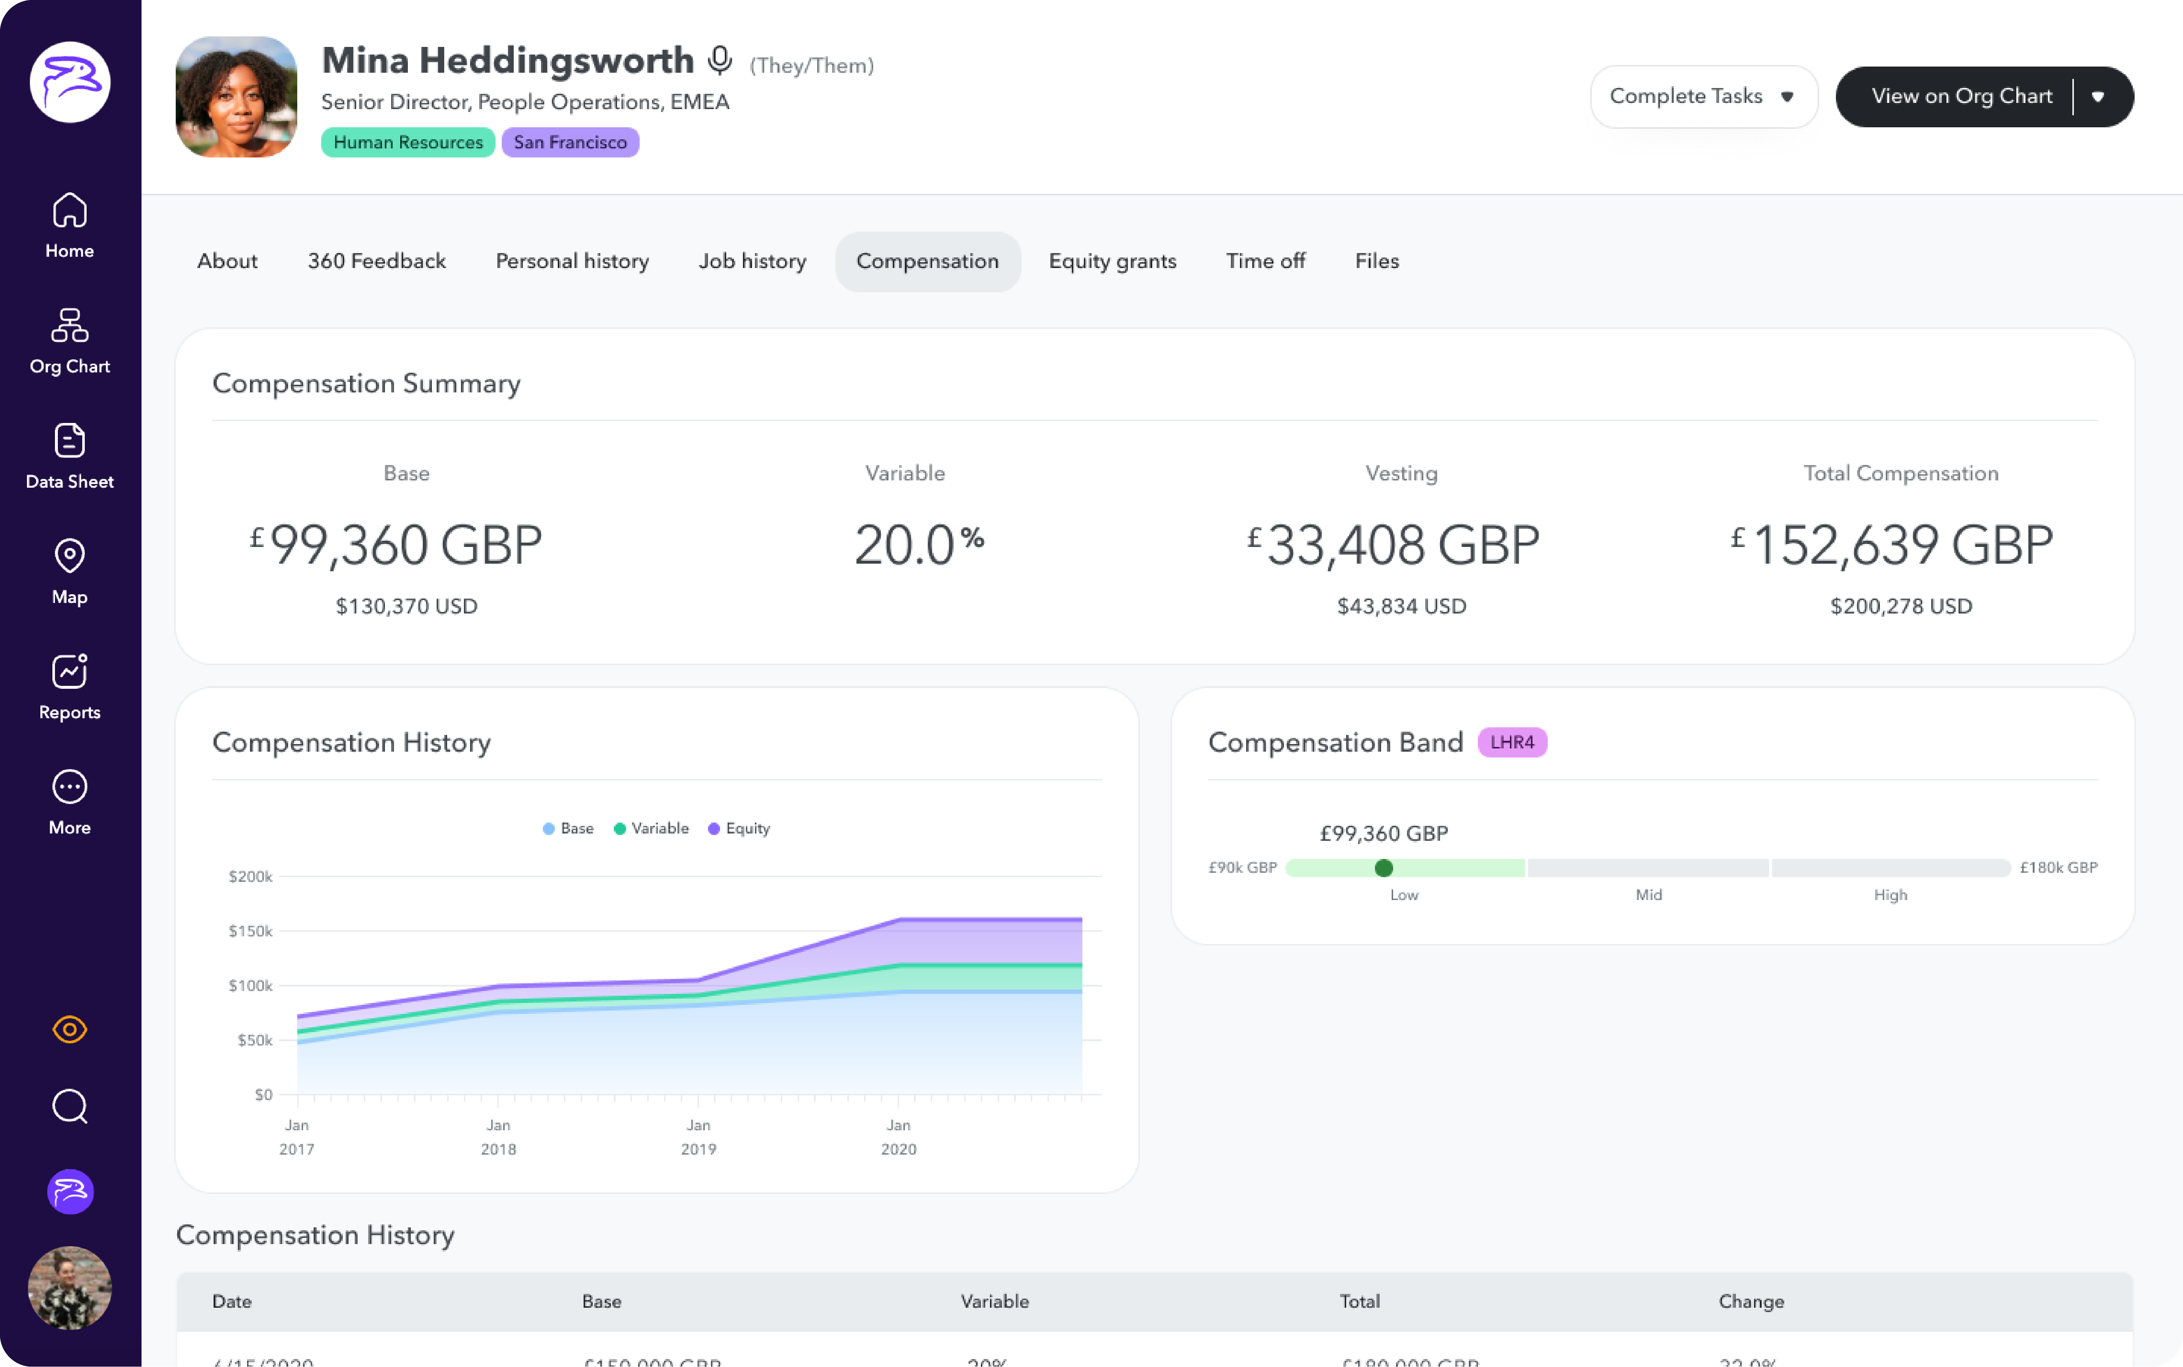Open the Reports section
The height and width of the screenshot is (1367, 2183).
[x=69, y=687]
